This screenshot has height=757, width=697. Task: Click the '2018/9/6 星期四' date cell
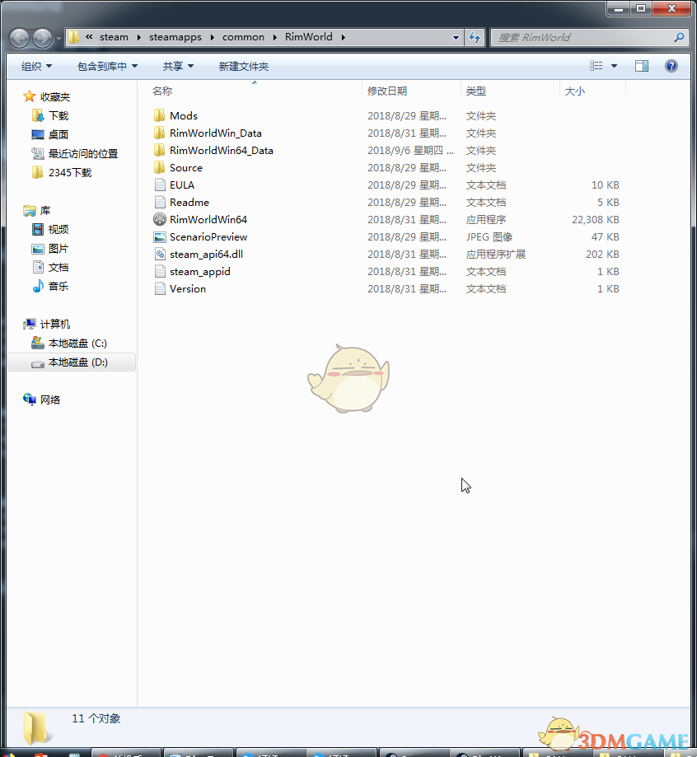[410, 151]
